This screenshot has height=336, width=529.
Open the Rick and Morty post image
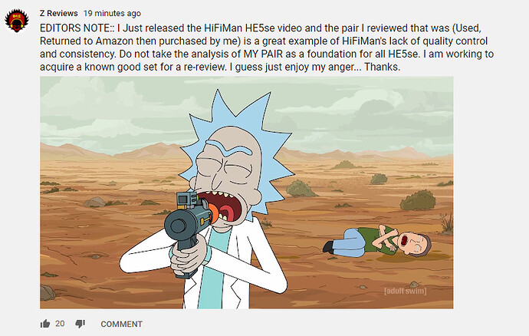247,193
